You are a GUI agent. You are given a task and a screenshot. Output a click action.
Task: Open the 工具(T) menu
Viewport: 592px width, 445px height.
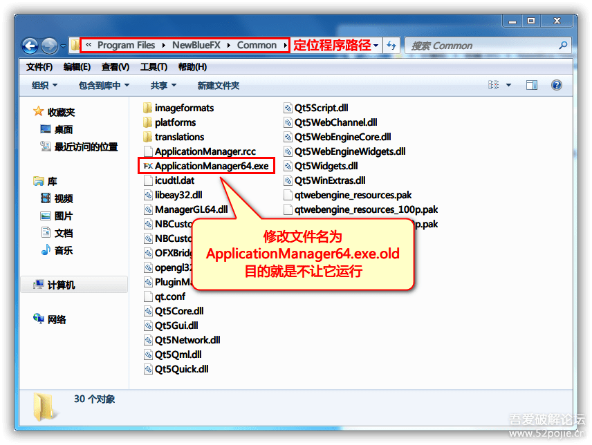click(154, 67)
